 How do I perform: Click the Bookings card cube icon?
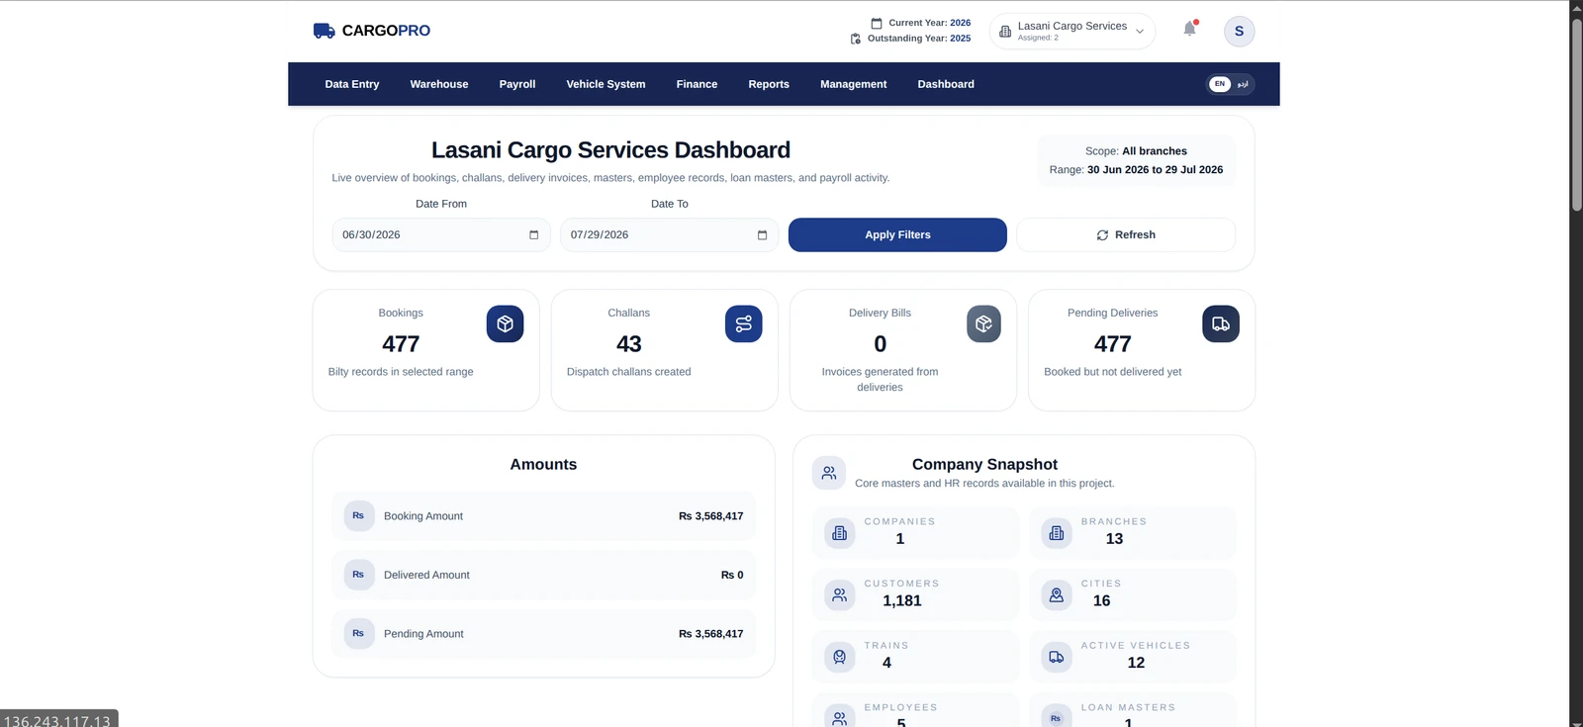pyautogui.click(x=505, y=324)
